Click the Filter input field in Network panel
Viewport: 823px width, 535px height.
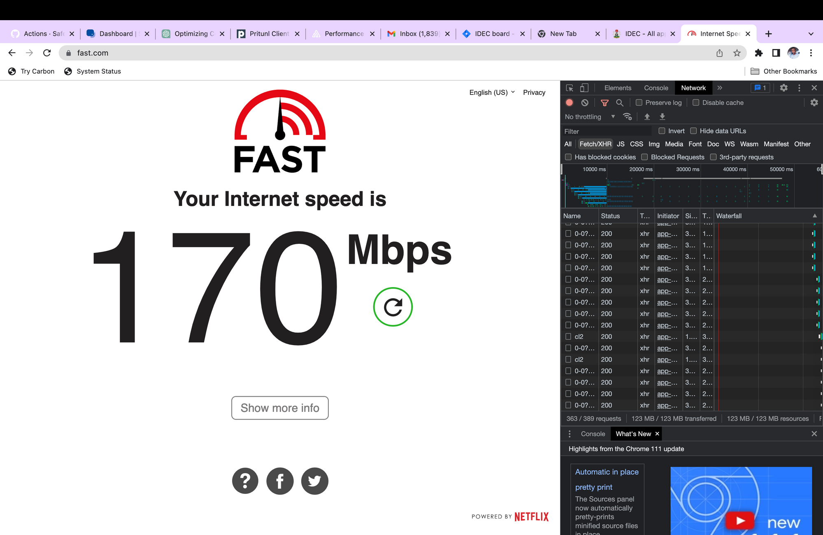(x=607, y=131)
